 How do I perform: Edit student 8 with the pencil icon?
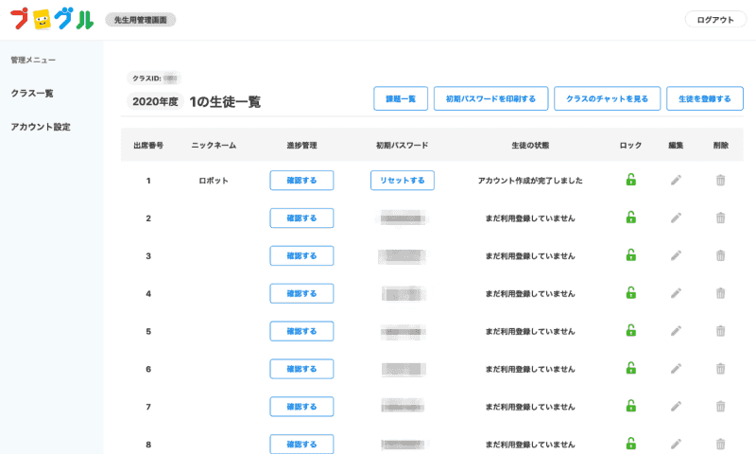[676, 444]
